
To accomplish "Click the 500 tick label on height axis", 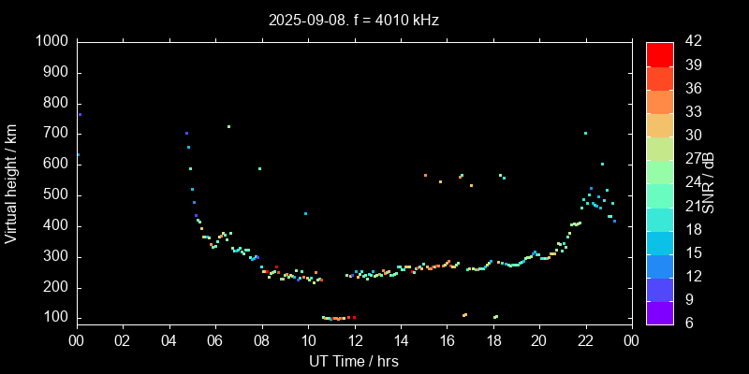I will coord(54,195).
